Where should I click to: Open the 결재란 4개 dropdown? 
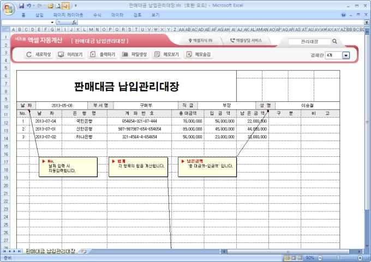tap(346, 56)
